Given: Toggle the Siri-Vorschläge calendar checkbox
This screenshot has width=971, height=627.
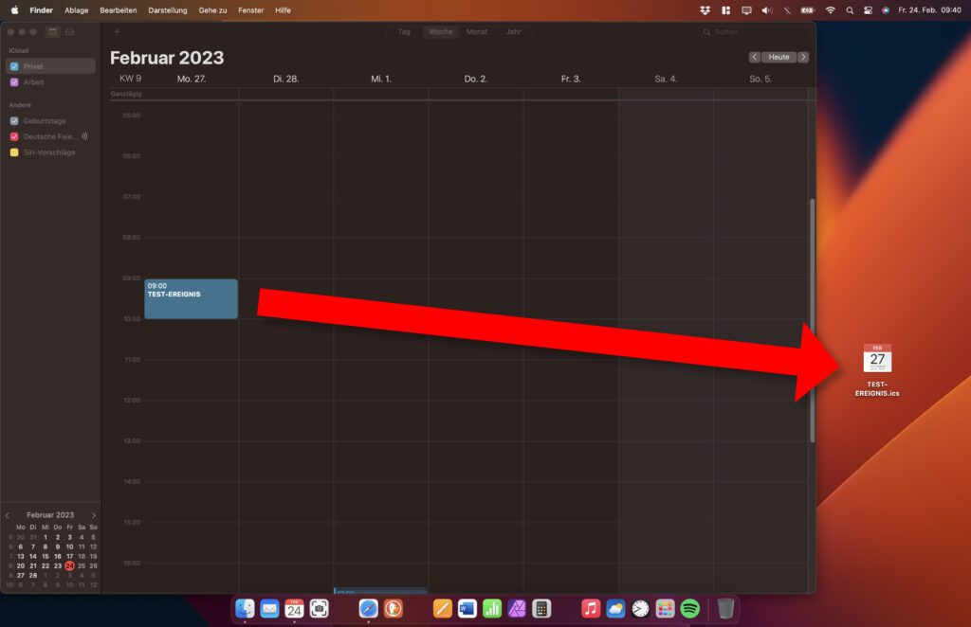Looking at the screenshot, I should point(14,152).
